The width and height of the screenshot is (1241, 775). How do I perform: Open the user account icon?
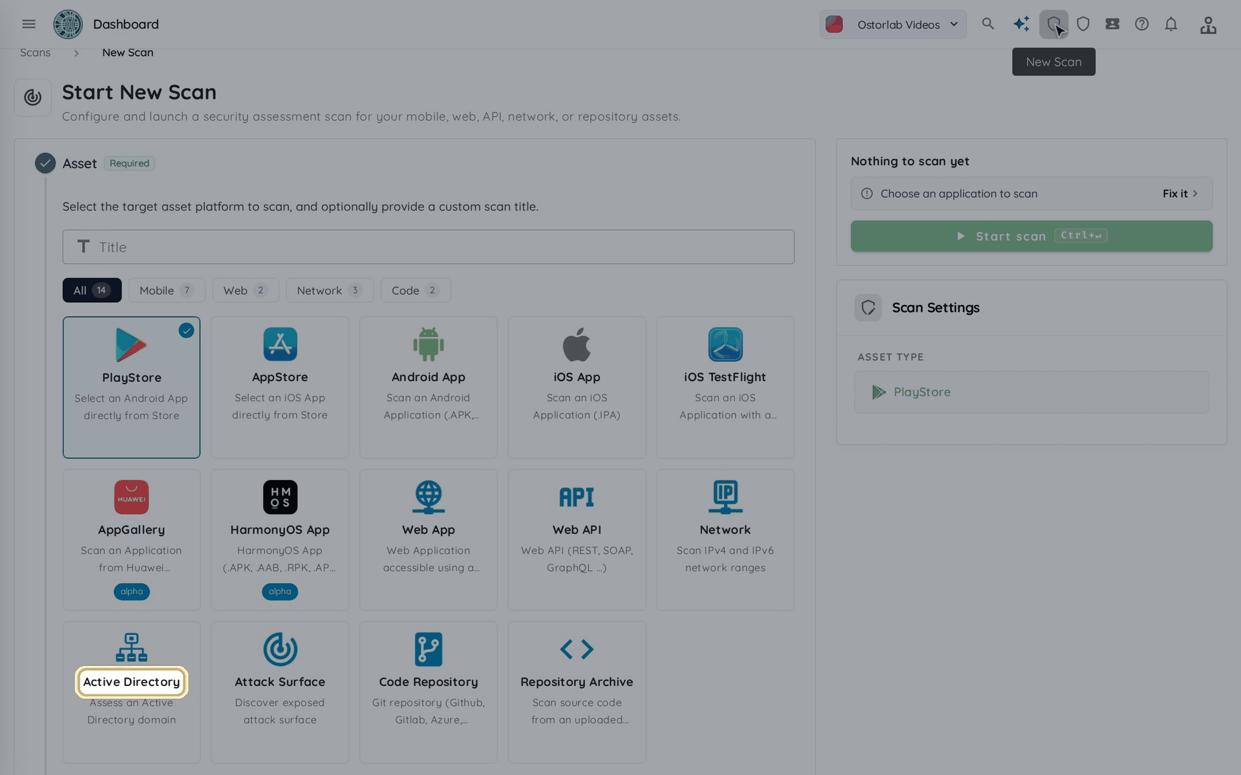tap(1208, 25)
